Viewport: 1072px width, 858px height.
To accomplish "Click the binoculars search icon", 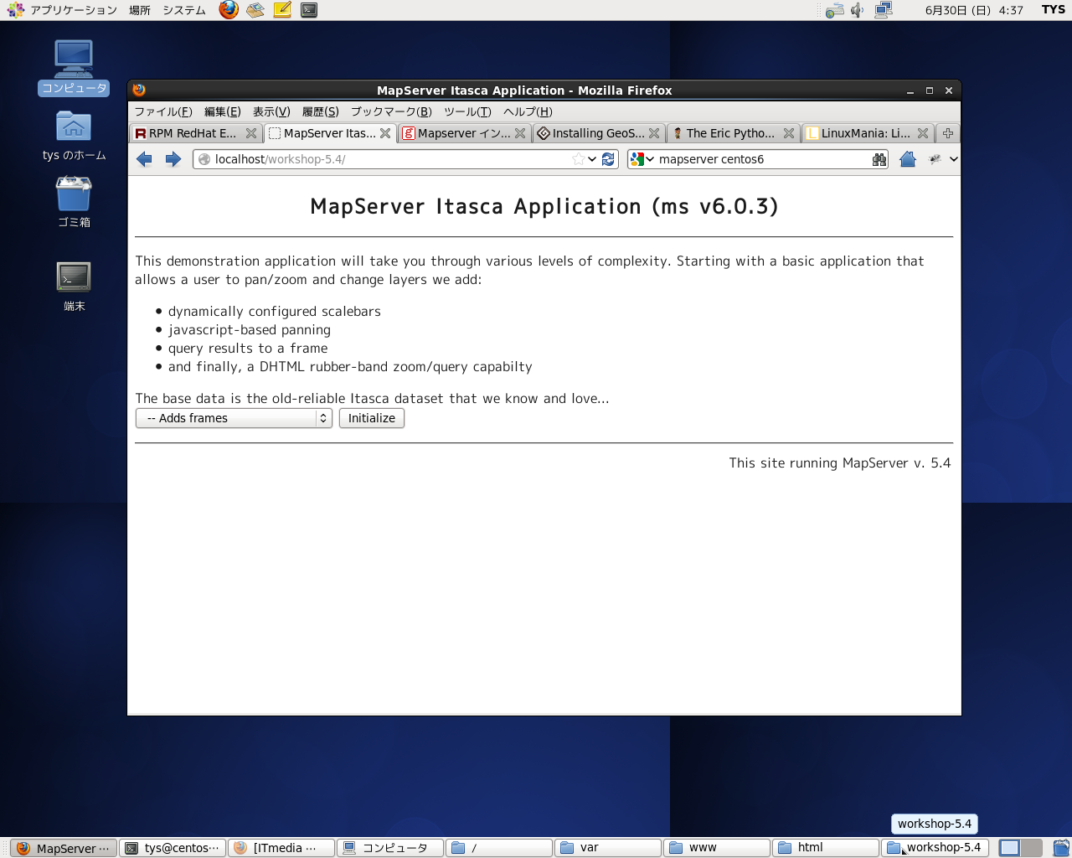I will coord(879,159).
